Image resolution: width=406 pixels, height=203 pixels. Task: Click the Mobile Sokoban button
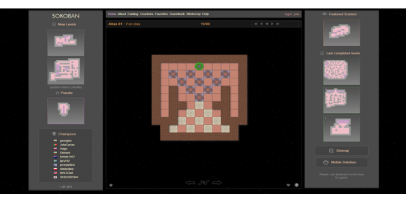(x=342, y=162)
